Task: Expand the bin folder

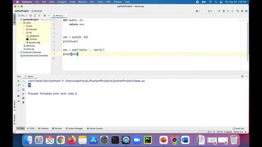Action: 24,26
